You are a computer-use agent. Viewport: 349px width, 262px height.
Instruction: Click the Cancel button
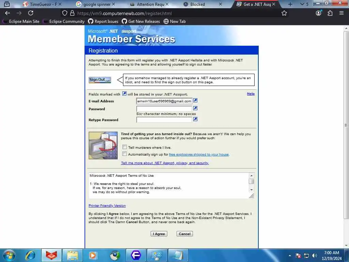pos(184,234)
